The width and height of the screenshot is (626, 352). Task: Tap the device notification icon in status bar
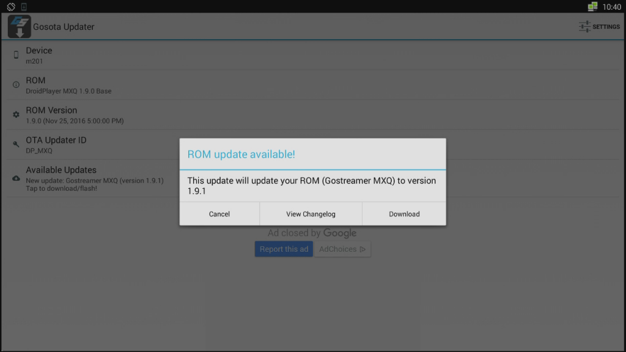[x=24, y=6]
